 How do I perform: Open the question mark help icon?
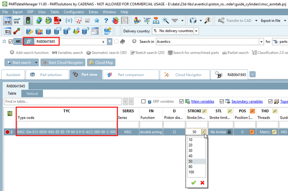(x=106, y=21)
